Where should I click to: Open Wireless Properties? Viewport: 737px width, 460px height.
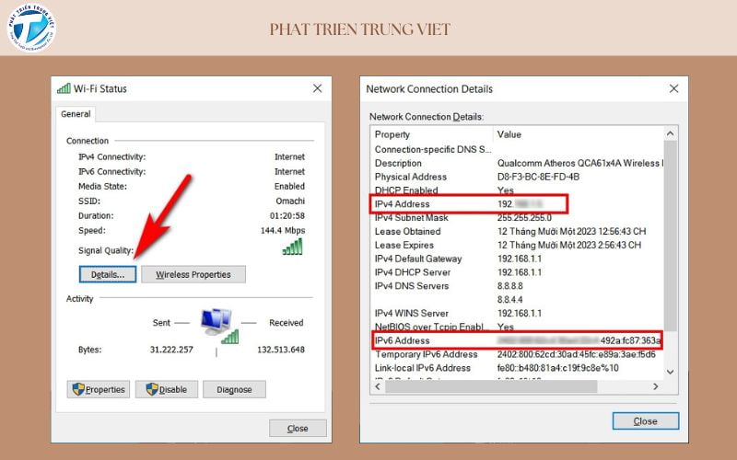[193, 274]
